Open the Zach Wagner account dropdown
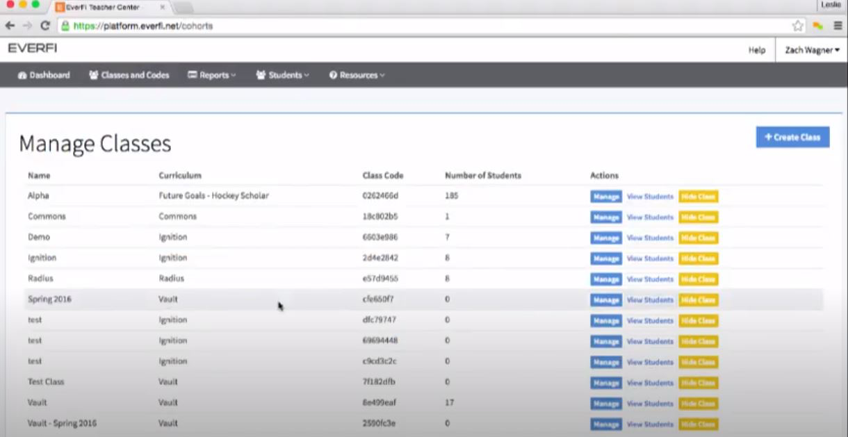The image size is (848, 437). pos(812,50)
